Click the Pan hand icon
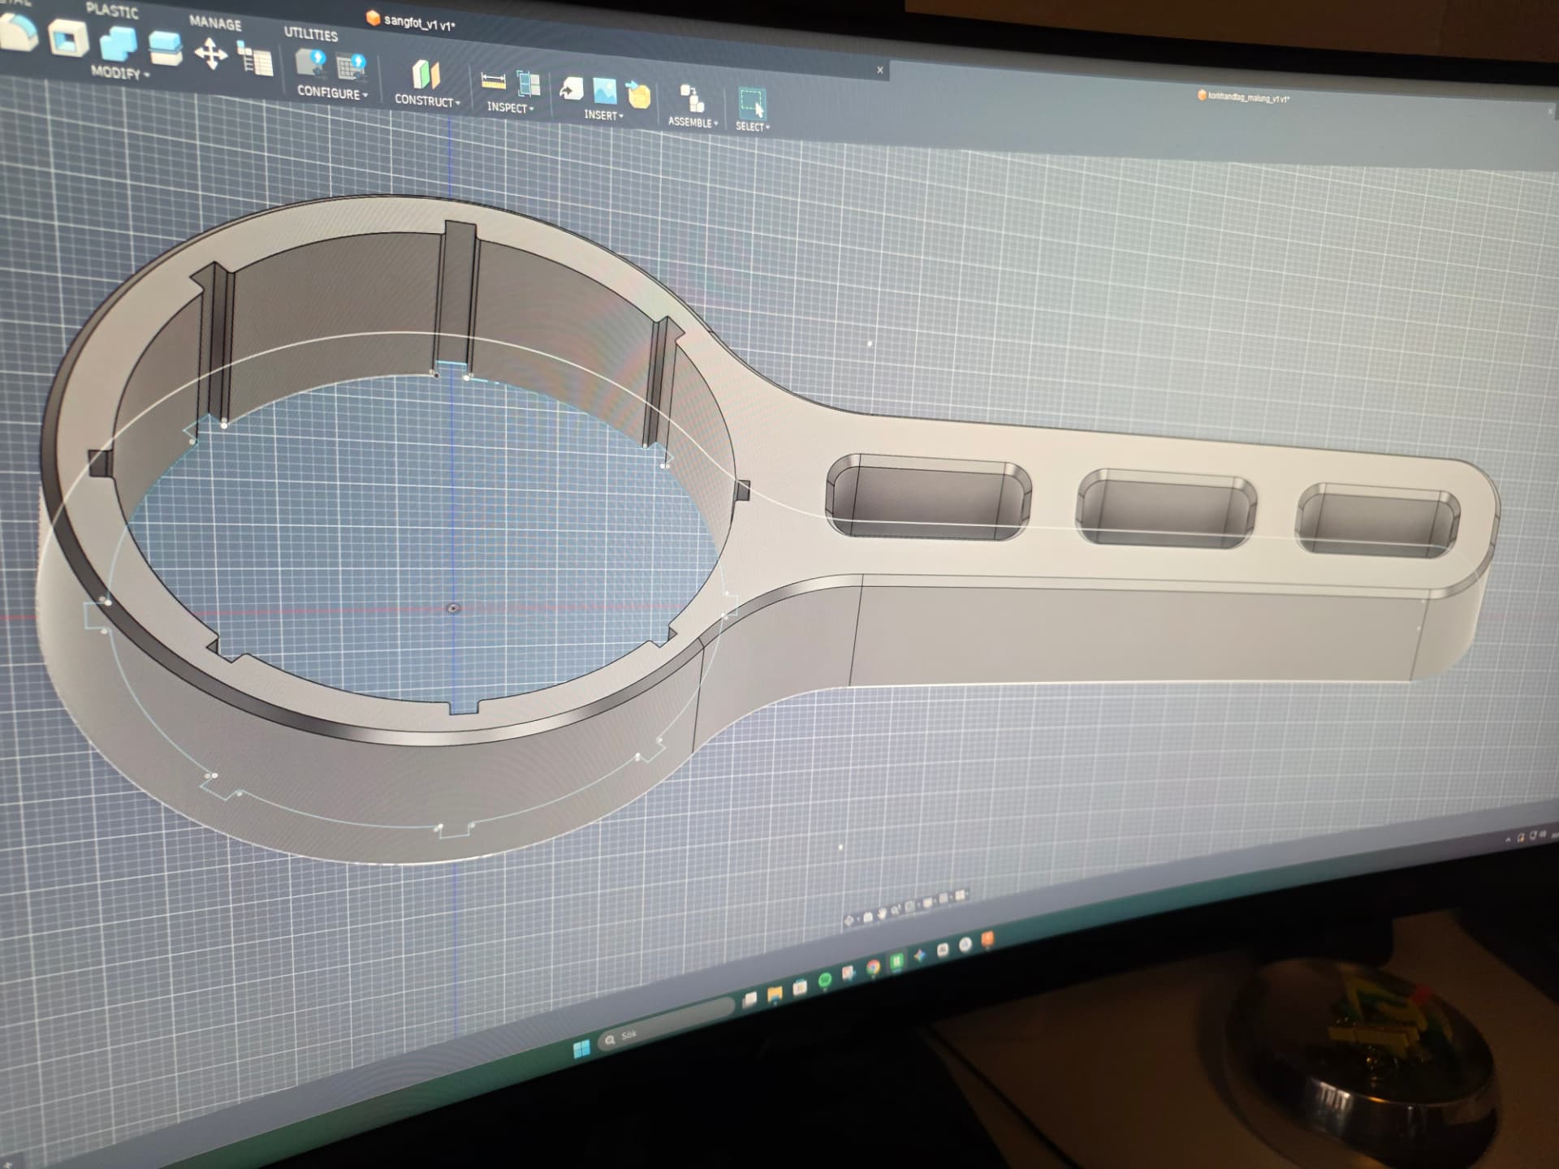Screen dimensions: 1559x1169 [x=882, y=914]
